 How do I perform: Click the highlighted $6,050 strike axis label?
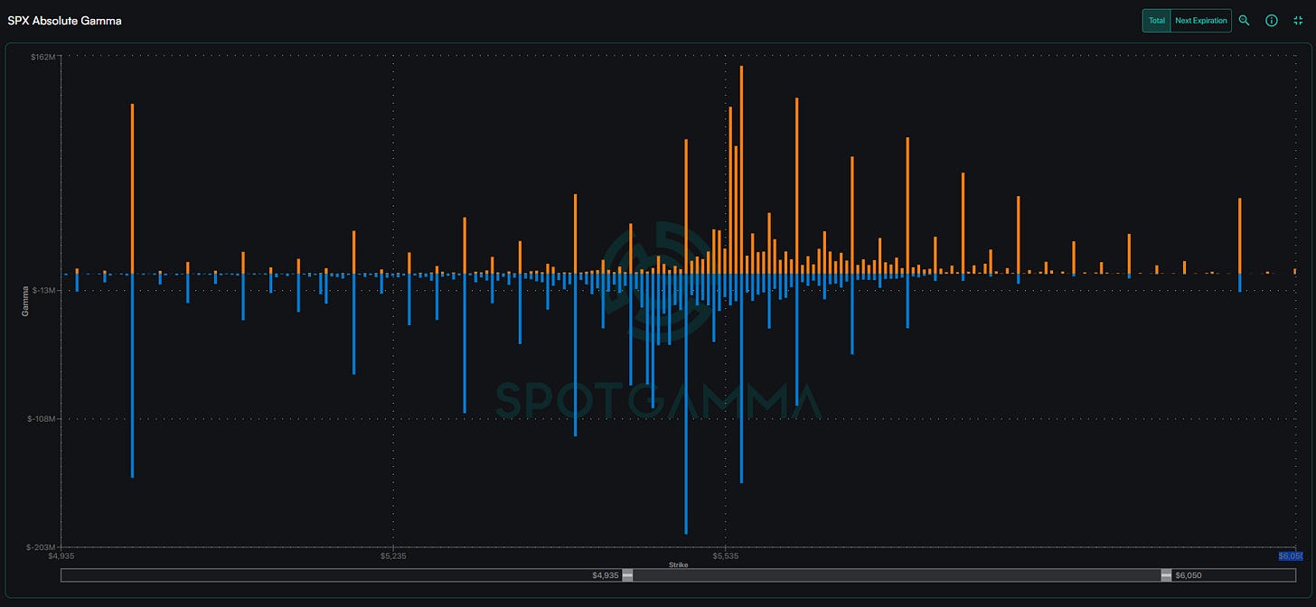[1290, 556]
